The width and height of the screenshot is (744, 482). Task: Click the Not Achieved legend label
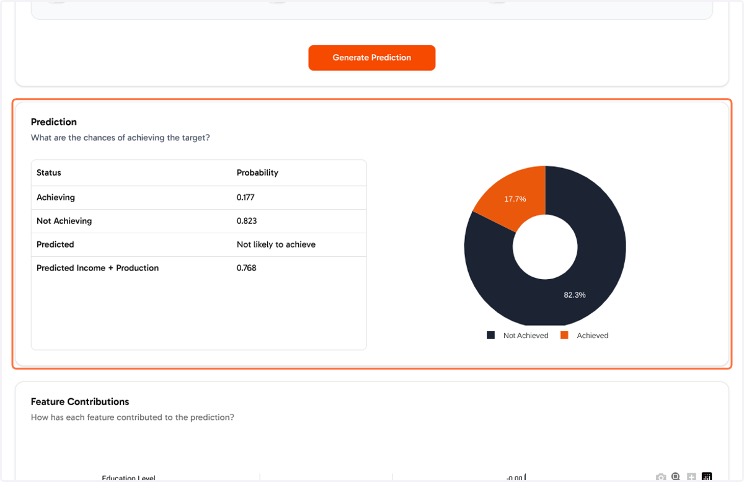coord(526,336)
